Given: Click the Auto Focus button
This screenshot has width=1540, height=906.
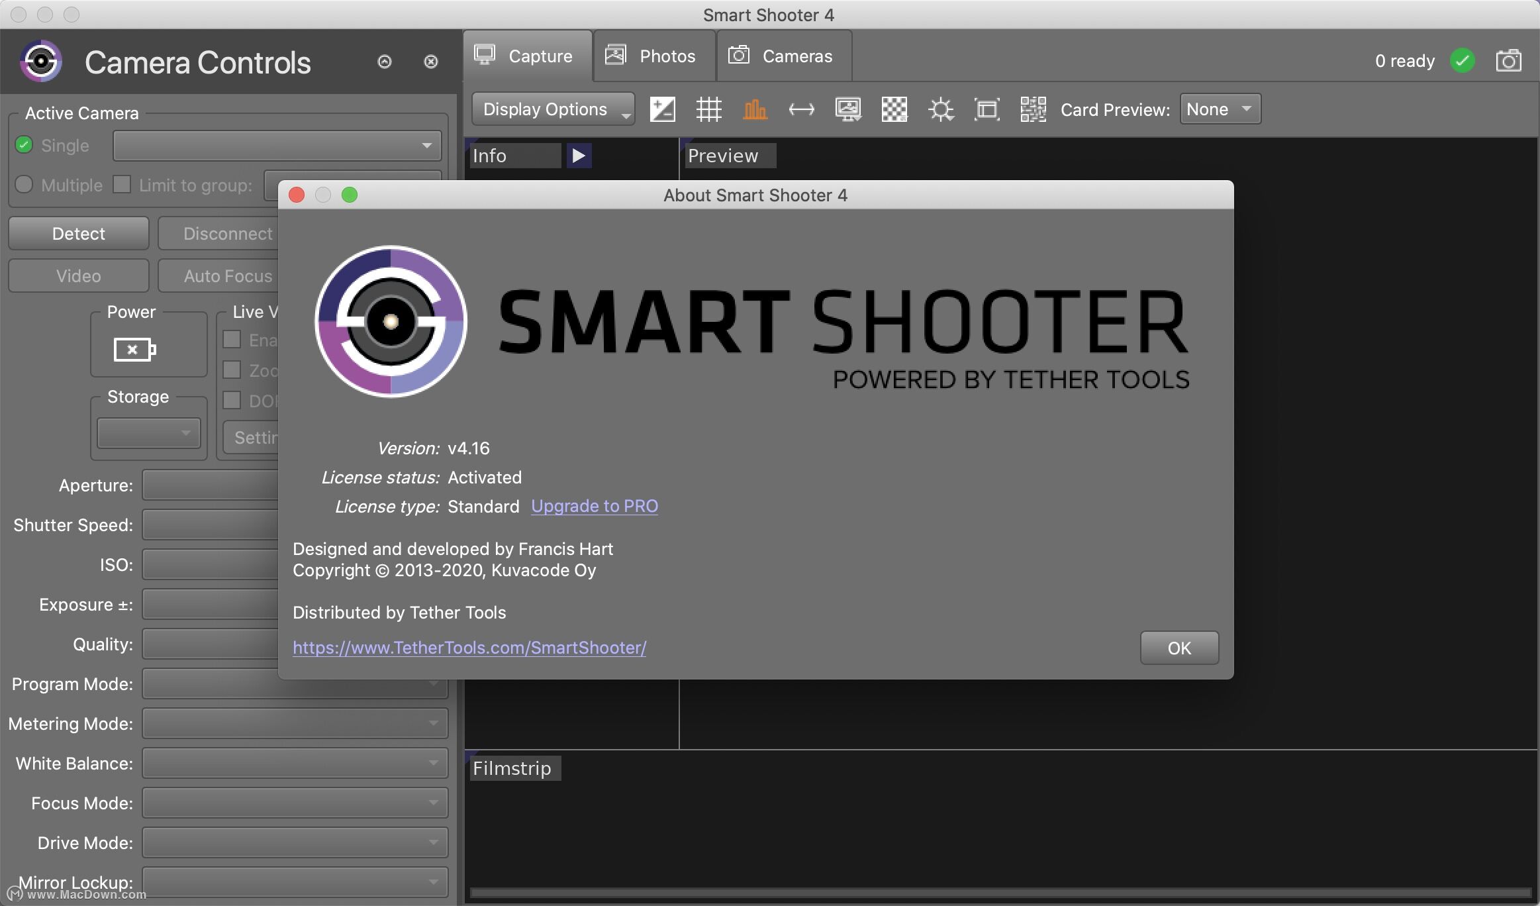Looking at the screenshot, I should tap(218, 276).
